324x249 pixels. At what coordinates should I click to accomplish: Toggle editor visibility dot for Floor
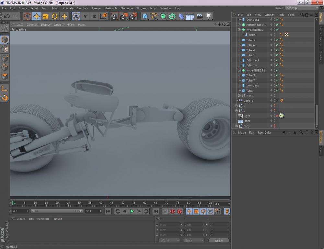(x=274, y=120)
